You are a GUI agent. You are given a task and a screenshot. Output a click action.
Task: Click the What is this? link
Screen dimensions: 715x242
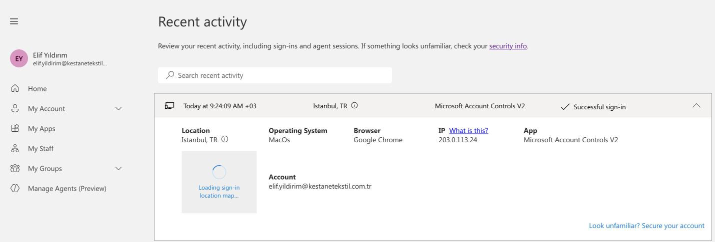468,131
